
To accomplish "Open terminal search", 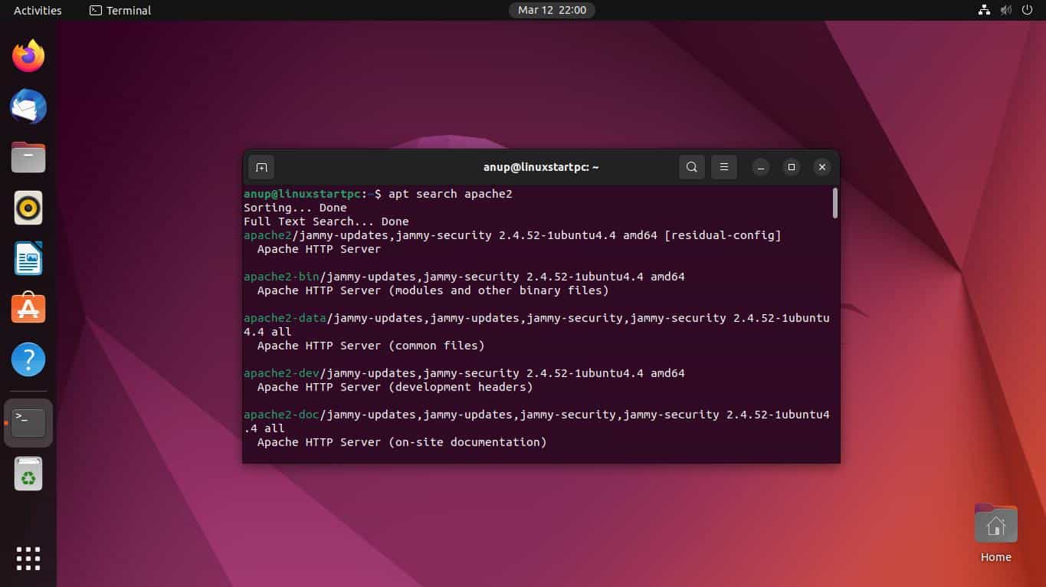I will (691, 167).
